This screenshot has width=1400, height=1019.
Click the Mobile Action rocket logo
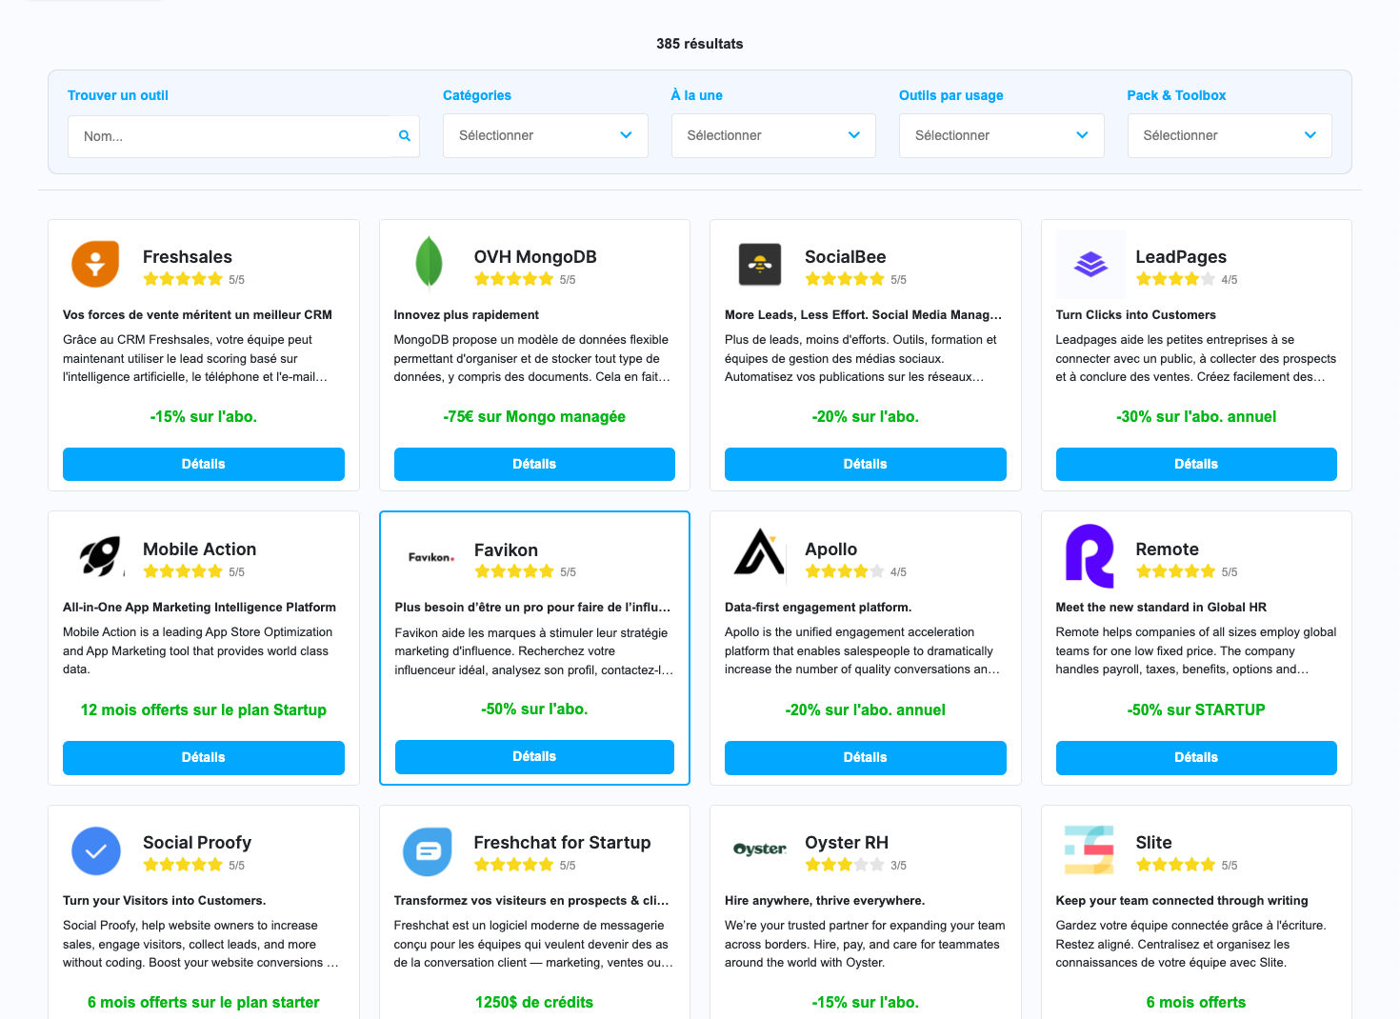(100, 555)
